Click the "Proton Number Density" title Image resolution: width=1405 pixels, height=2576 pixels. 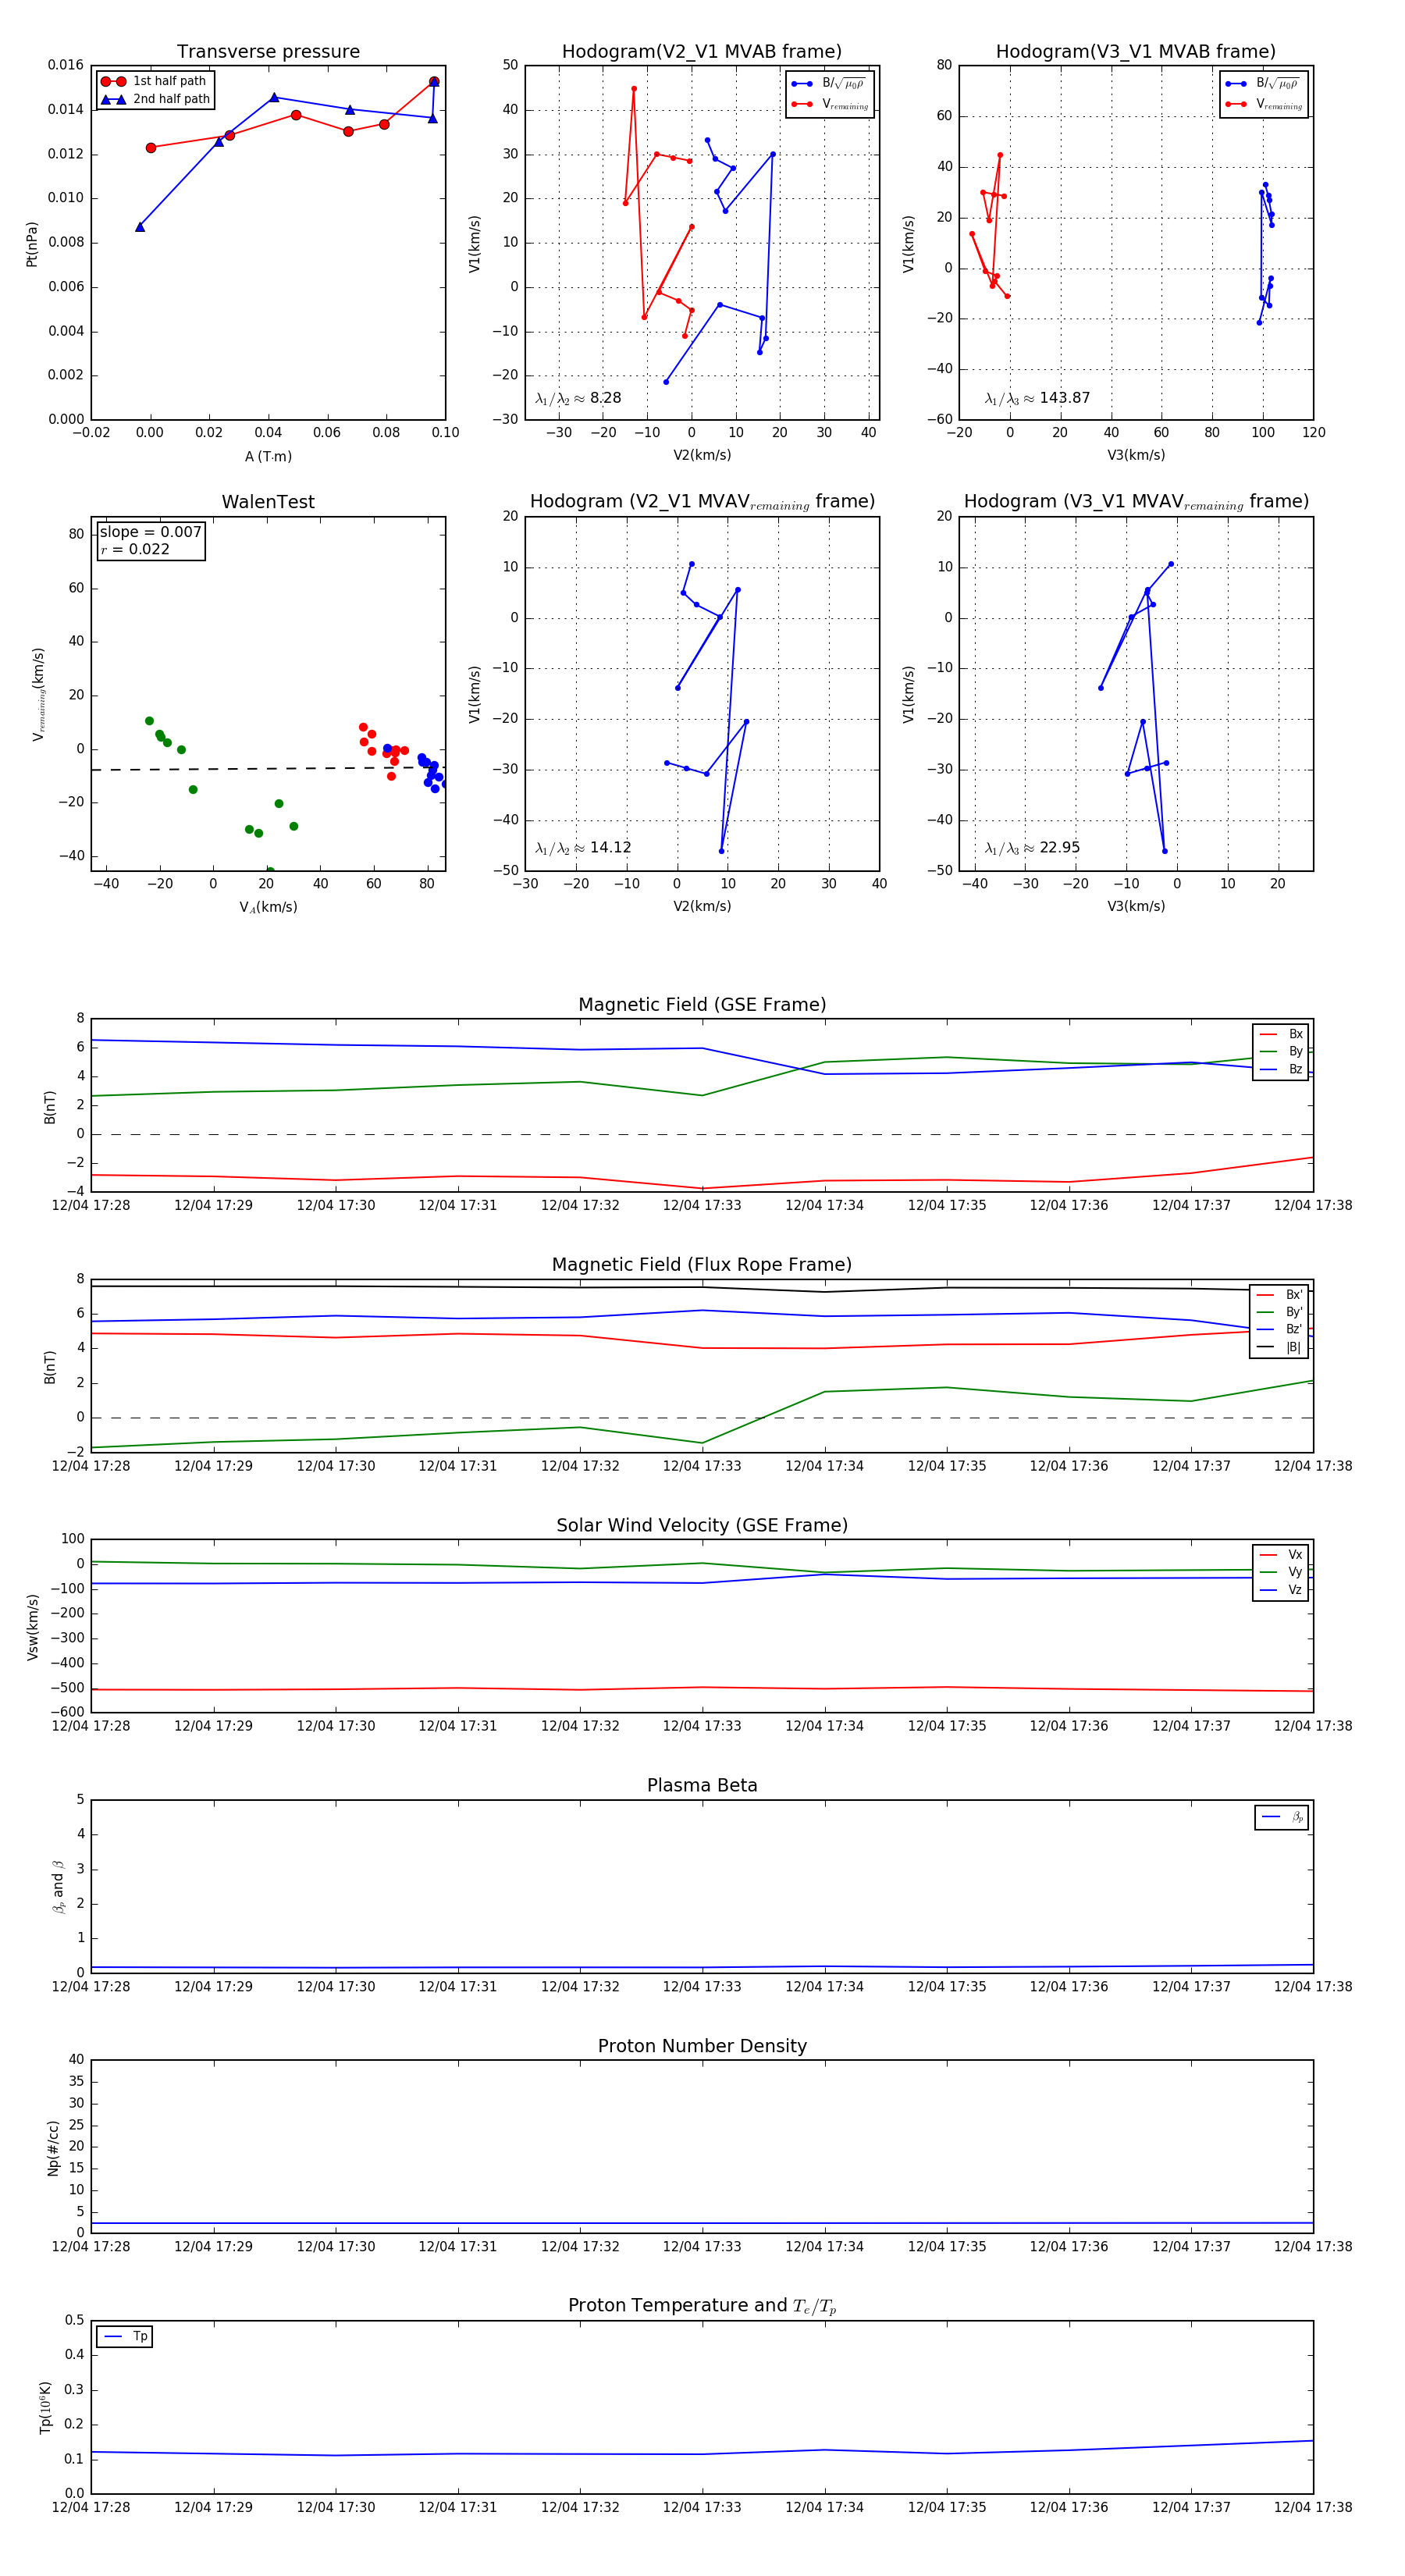(702, 2046)
